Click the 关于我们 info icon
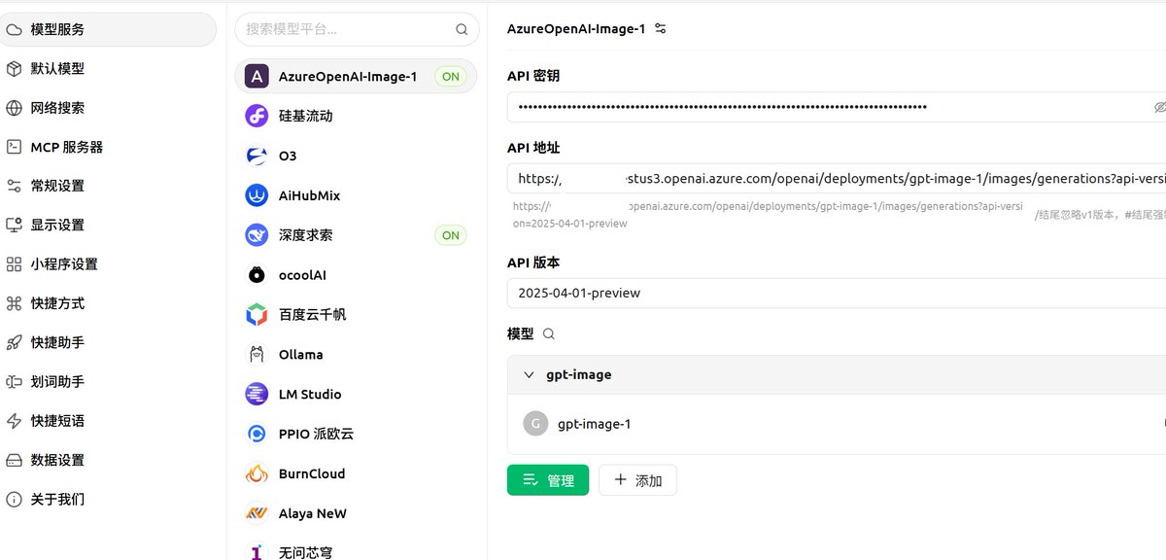 coord(14,500)
